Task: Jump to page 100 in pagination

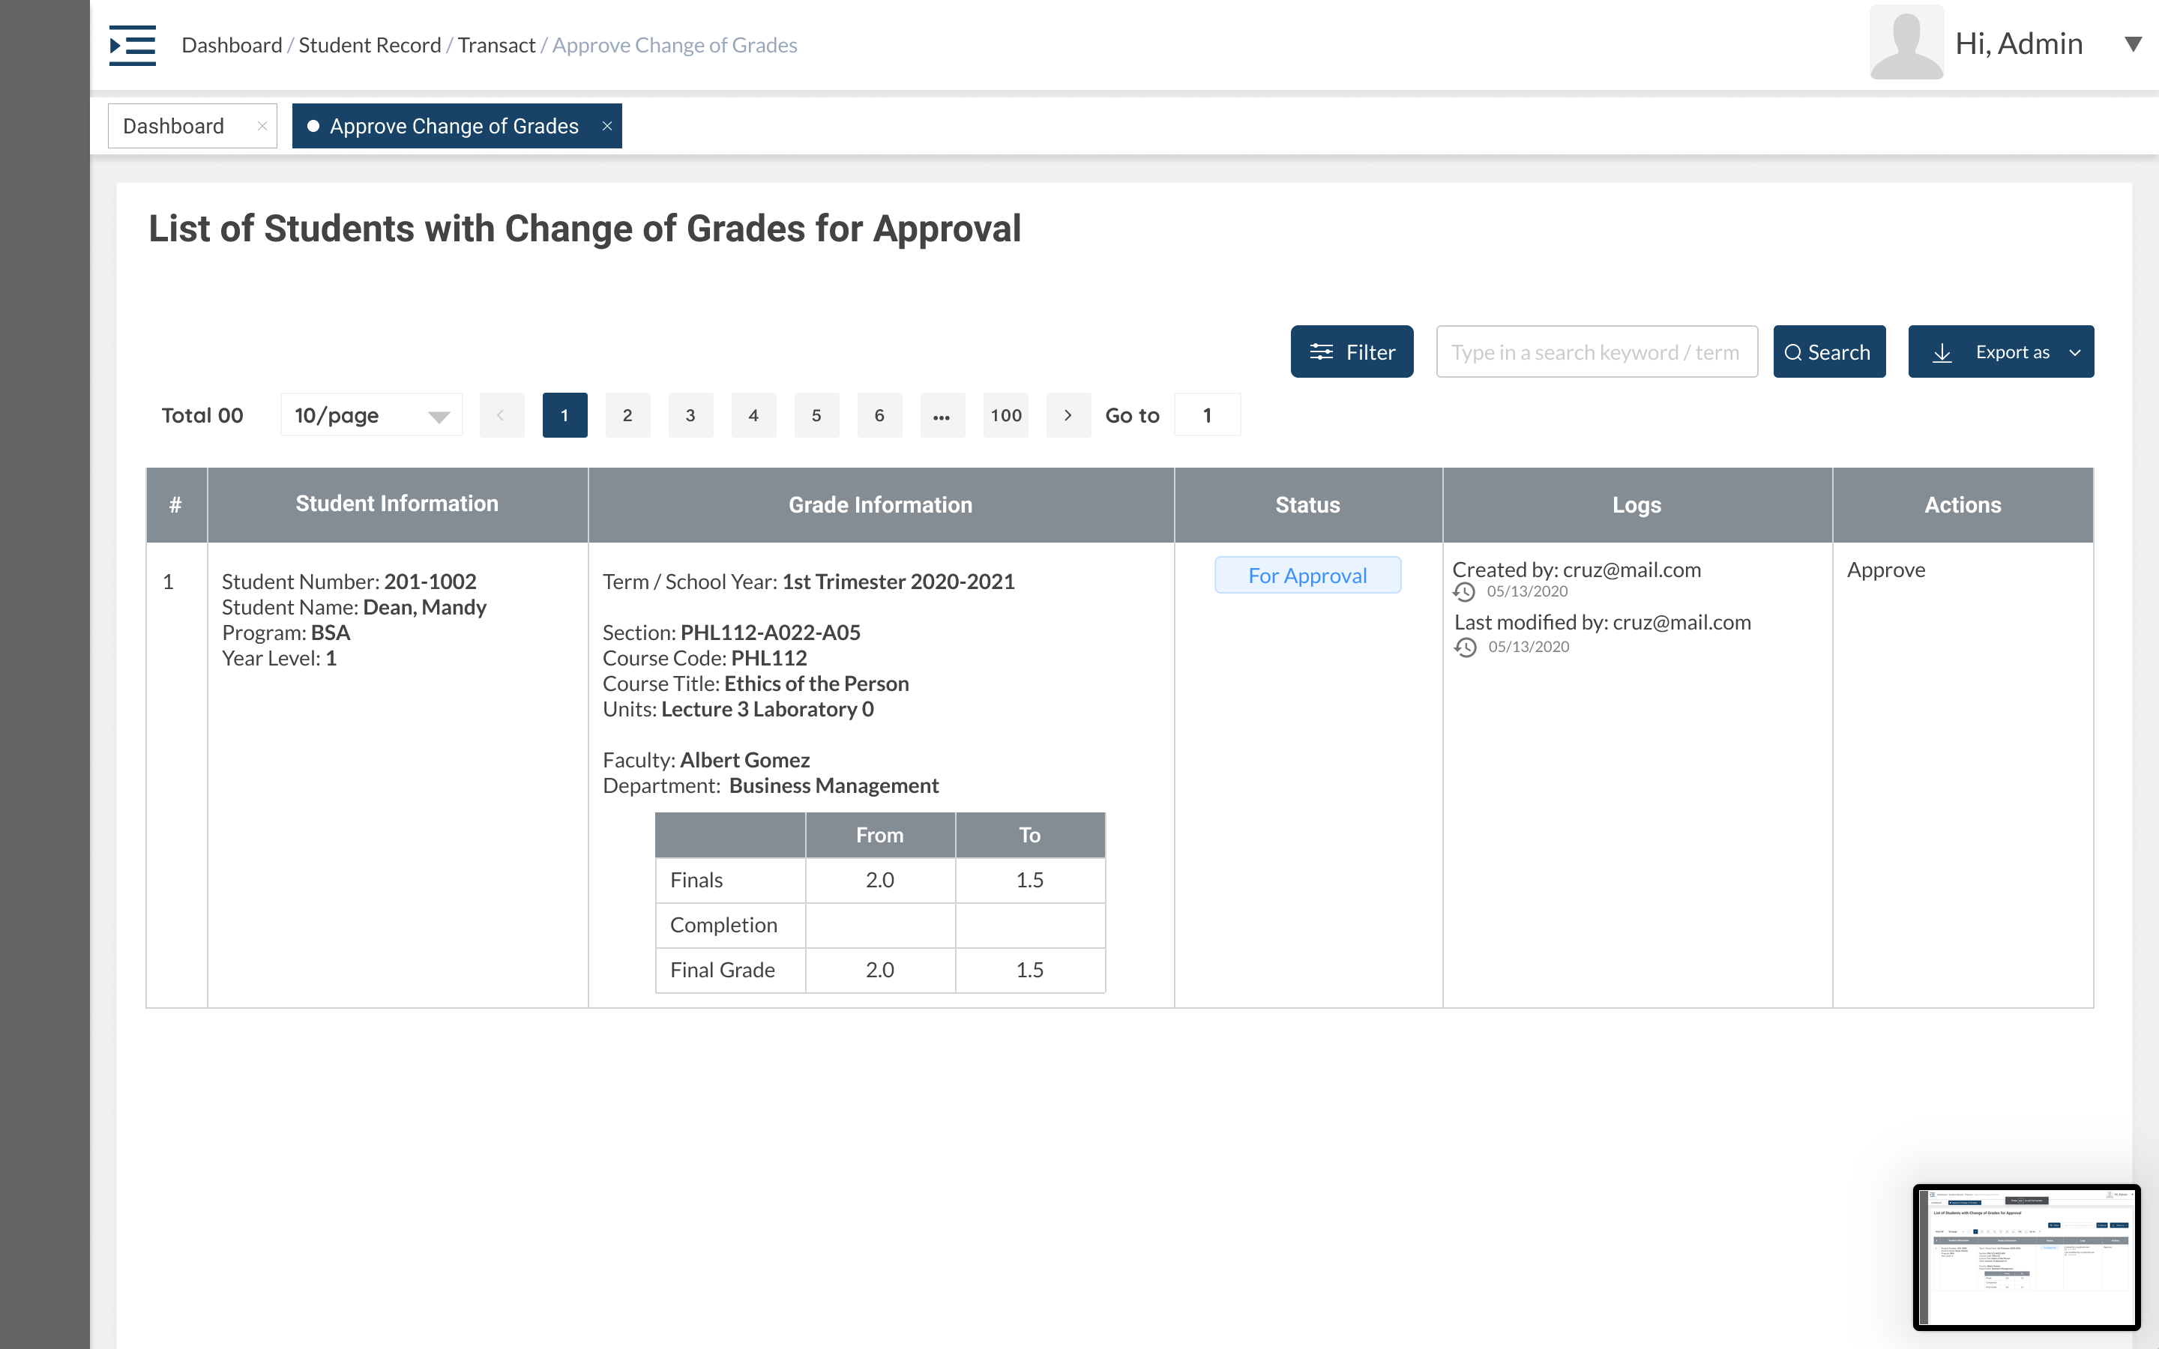Action: tap(1005, 415)
